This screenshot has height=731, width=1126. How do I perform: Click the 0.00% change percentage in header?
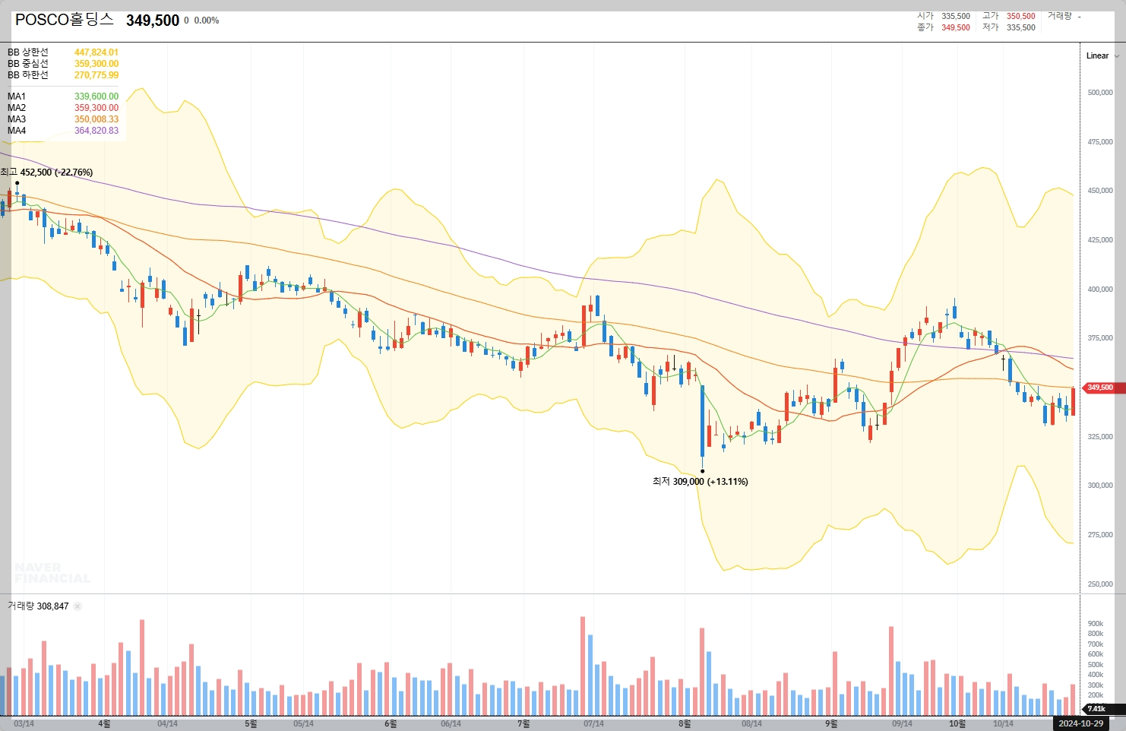[x=207, y=21]
